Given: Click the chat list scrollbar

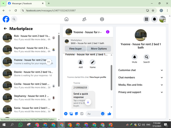Looking at the screenshot, I should click(59, 61).
